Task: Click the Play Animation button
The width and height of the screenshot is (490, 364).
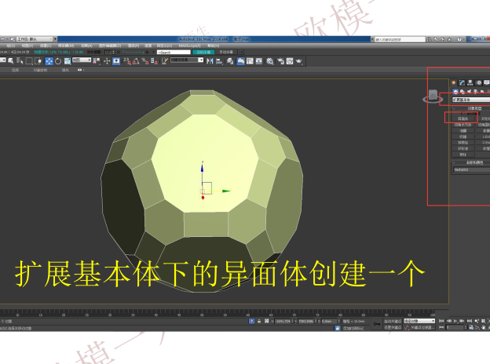Action: click(x=455, y=321)
